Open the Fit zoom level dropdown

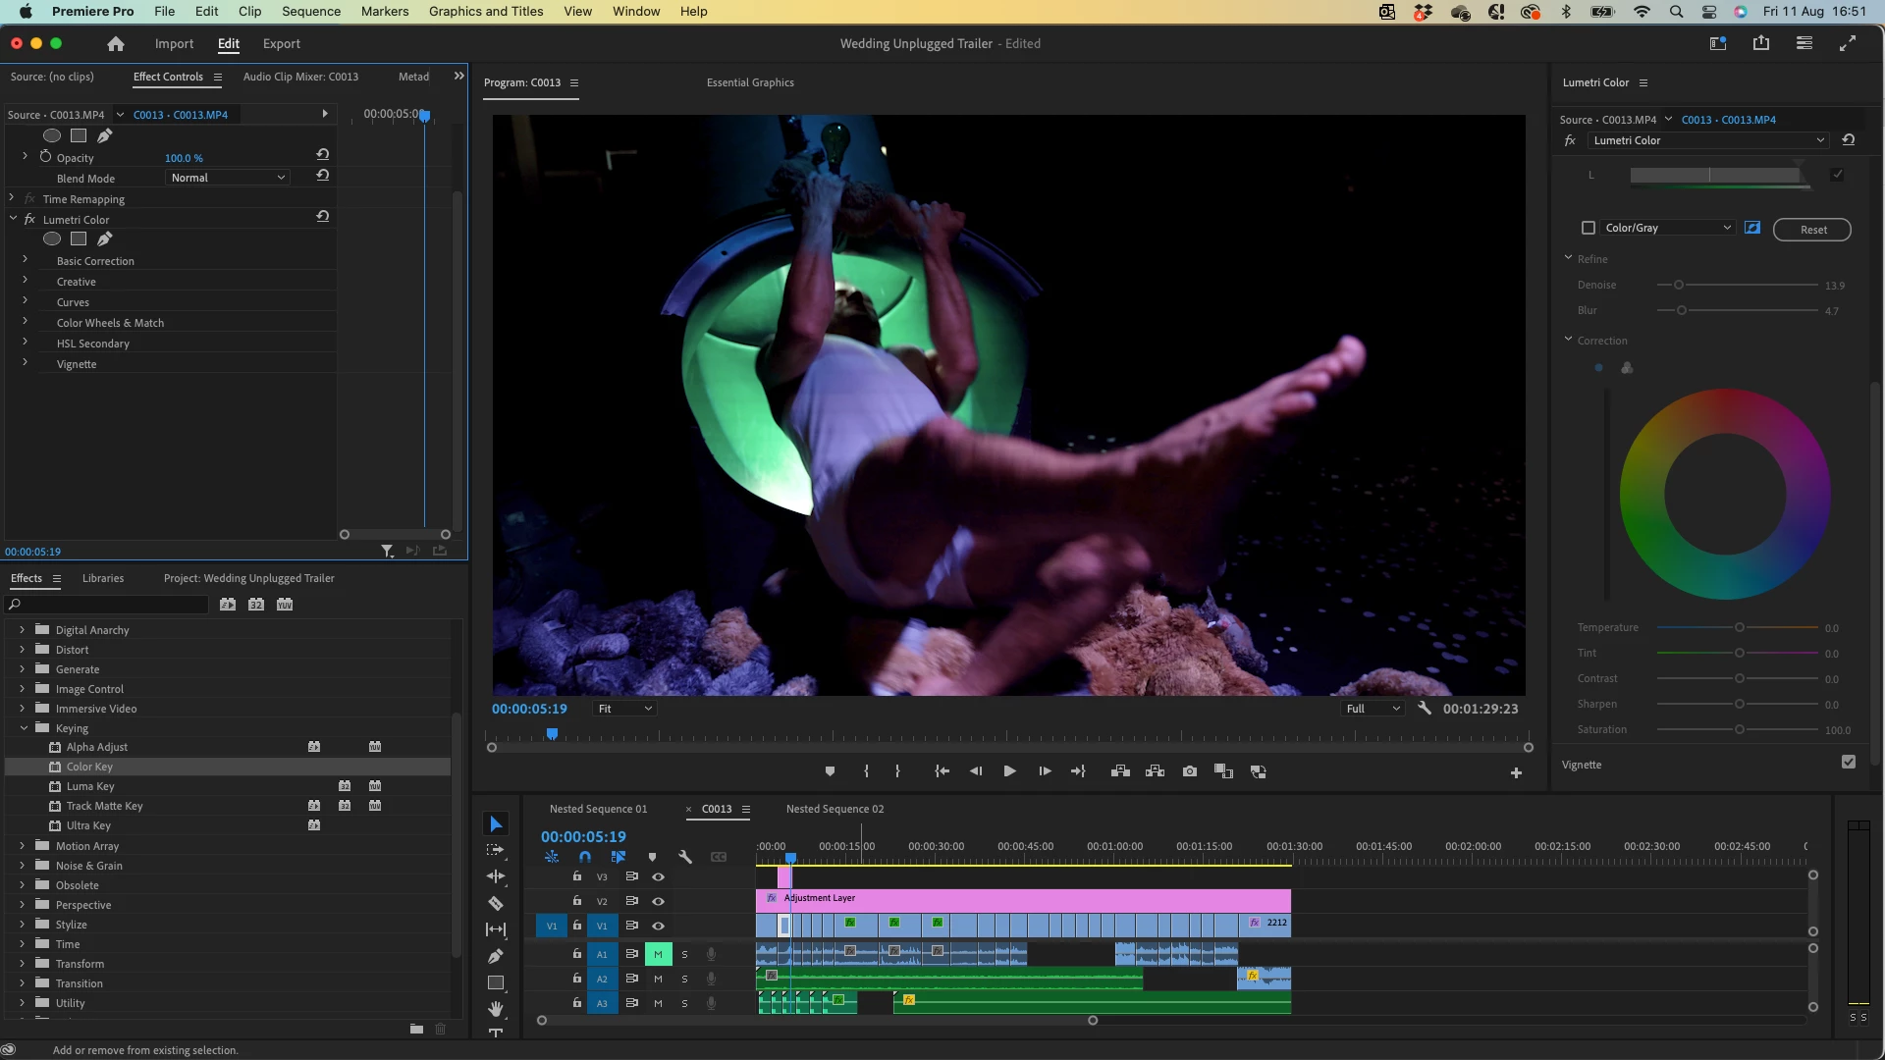[x=624, y=709]
